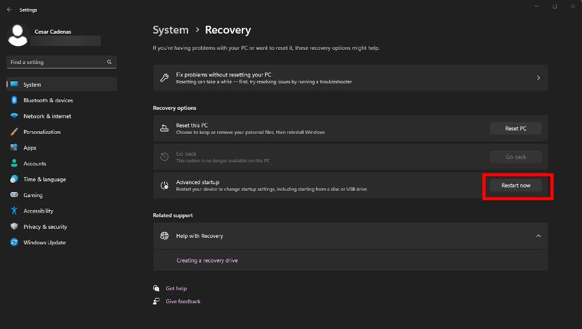Click the Reset this PC icon
Screen dimensions: 582x329
pos(164,129)
